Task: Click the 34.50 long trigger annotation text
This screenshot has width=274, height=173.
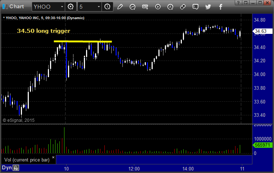Action: (x=44, y=31)
